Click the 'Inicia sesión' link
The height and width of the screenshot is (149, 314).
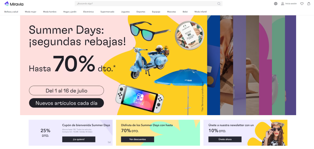[291, 3]
